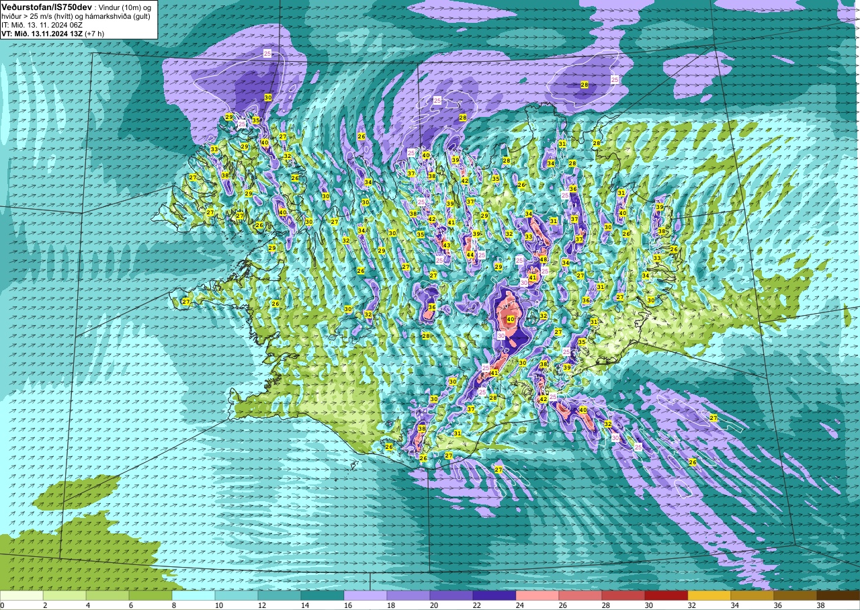Pick the 34–36 m/s mustard legend swatch
This screenshot has width=860, height=610.
tap(752, 595)
